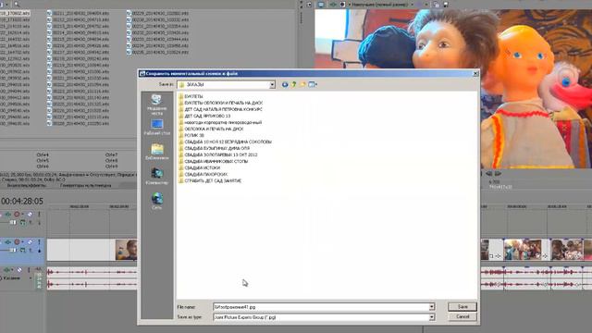Click the audio track's green FX icon
Screen dimensions: 592x333
(7, 270)
